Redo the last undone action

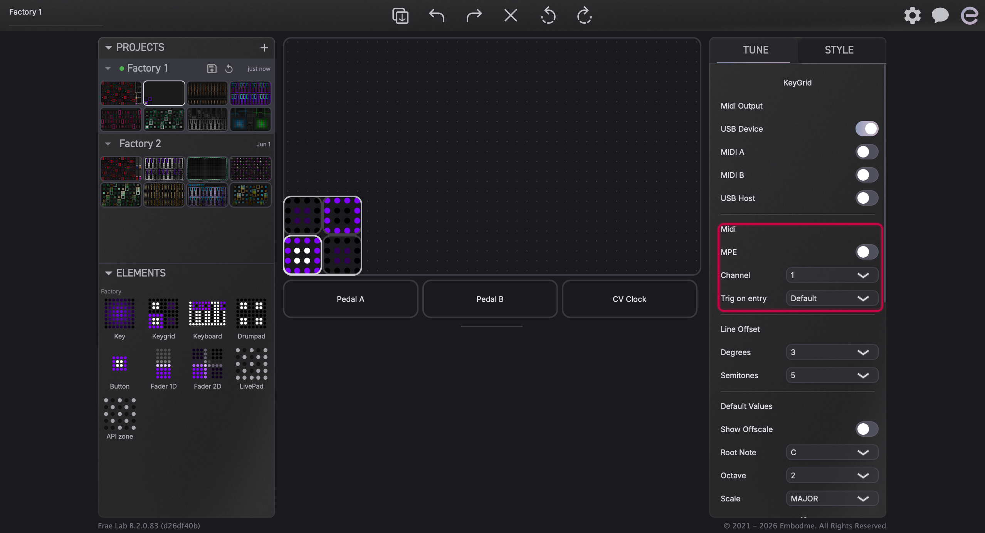click(x=474, y=16)
